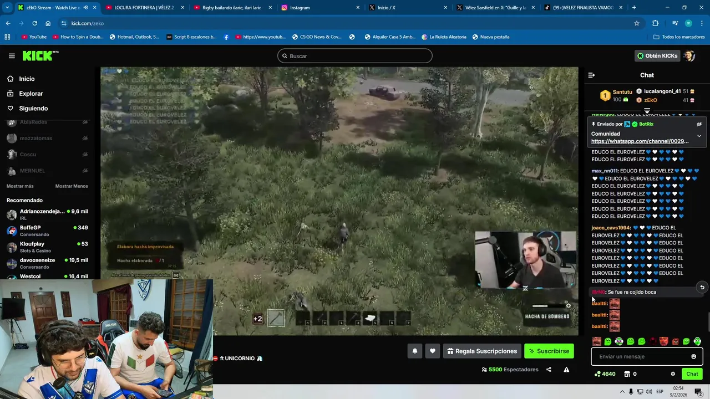The width and height of the screenshot is (710, 399).
Task: Open the tab search dropdown arrow
Action: (7, 8)
